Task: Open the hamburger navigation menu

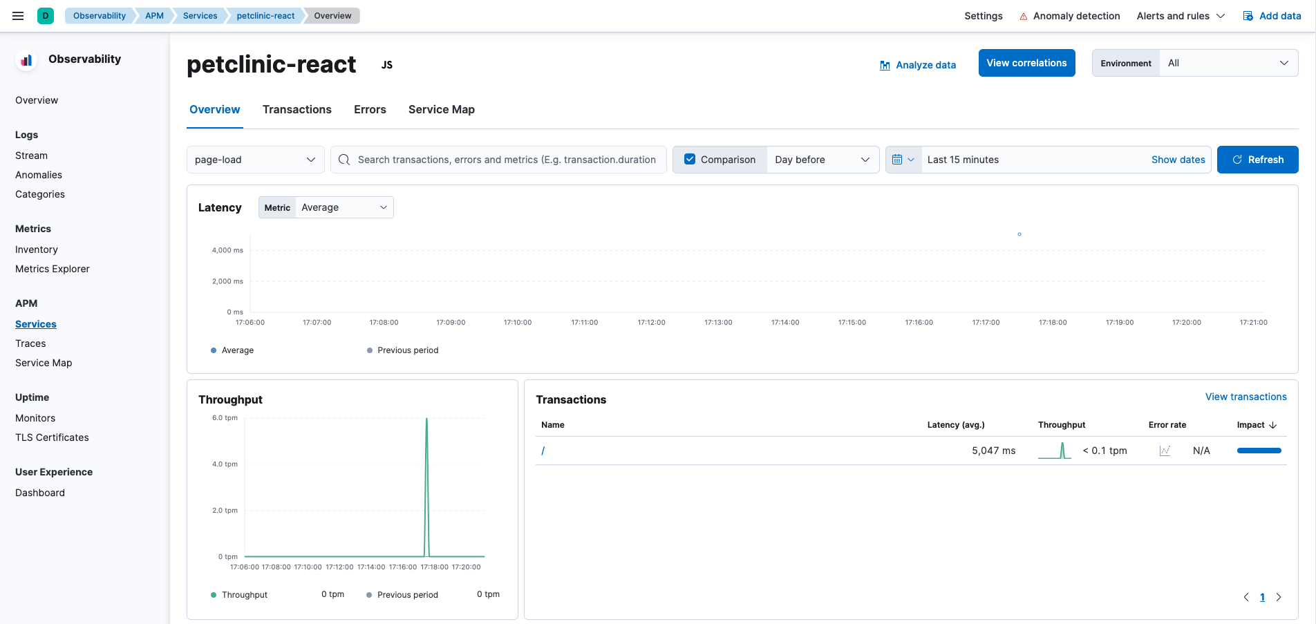Action: click(x=18, y=16)
